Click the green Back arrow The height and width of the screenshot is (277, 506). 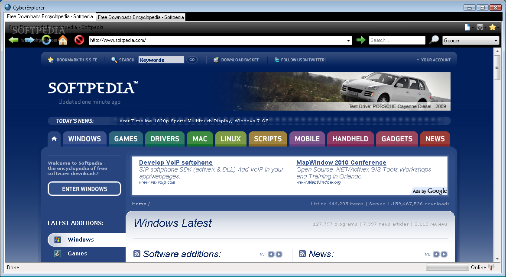13,40
